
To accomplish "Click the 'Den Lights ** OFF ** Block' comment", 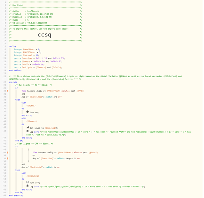I will click(34, 144).
